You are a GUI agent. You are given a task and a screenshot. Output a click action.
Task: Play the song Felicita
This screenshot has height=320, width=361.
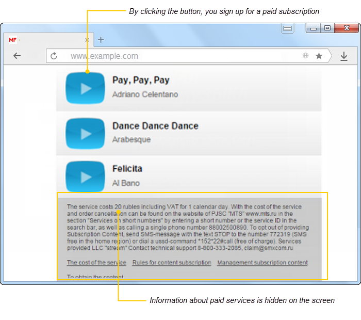pos(85,177)
